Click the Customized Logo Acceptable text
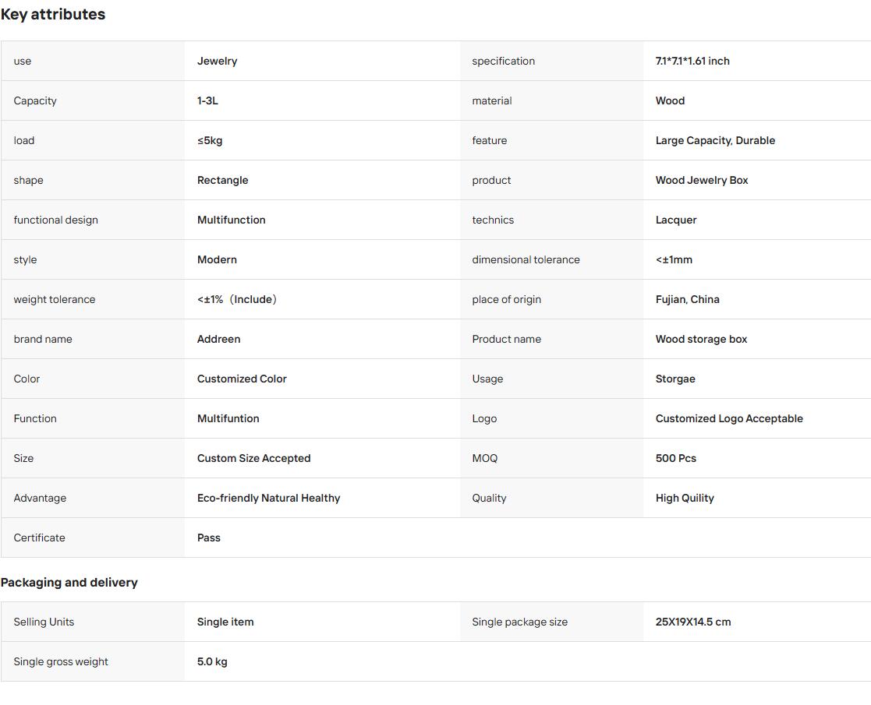 tap(729, 418)
